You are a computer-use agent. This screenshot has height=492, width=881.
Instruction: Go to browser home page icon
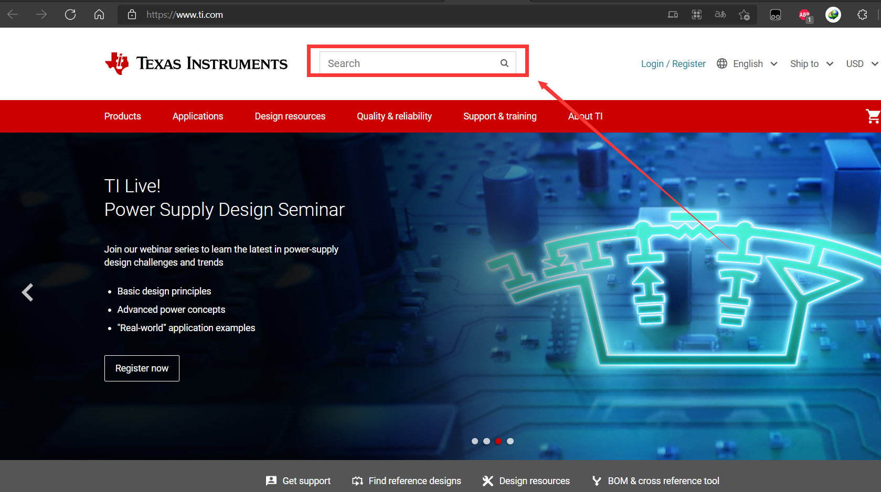(x=99, y=15)
